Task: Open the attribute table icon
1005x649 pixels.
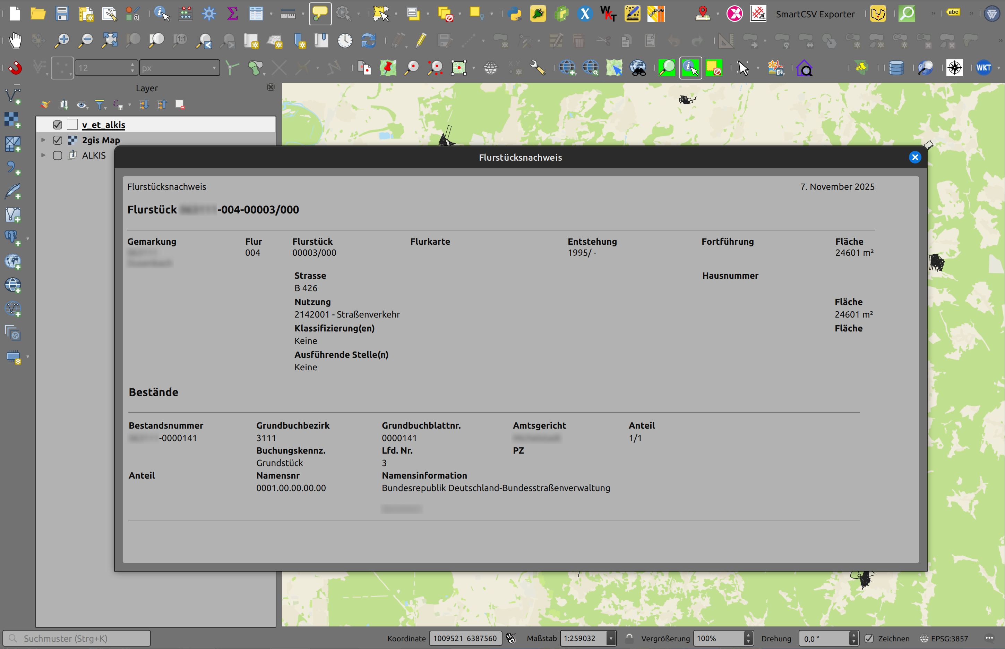Action: pos(256,14)
